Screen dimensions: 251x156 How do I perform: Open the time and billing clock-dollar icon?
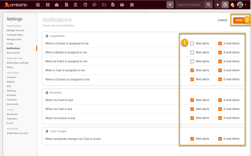pos(94,5)
